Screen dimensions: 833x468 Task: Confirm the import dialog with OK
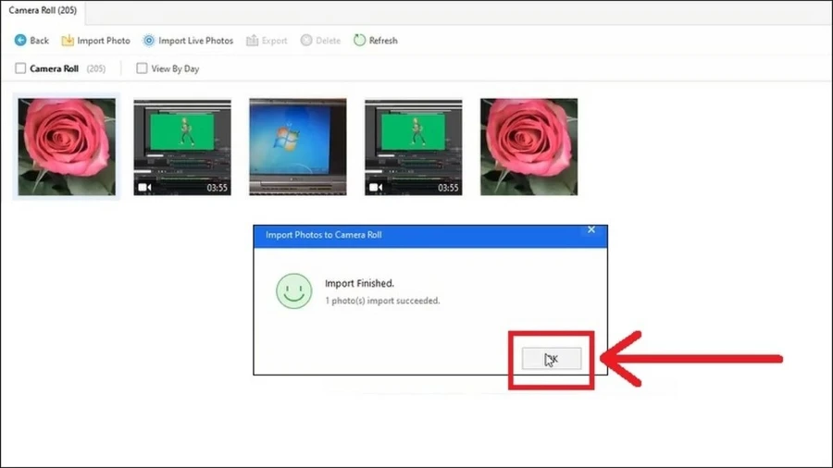(552, 359)
